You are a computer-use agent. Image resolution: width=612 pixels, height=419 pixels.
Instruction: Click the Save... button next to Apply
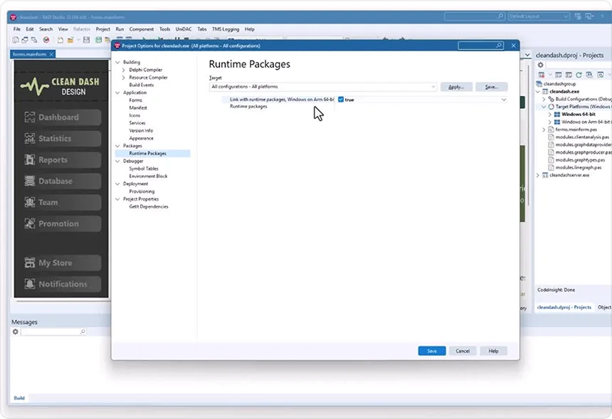(x=492, y=87)
